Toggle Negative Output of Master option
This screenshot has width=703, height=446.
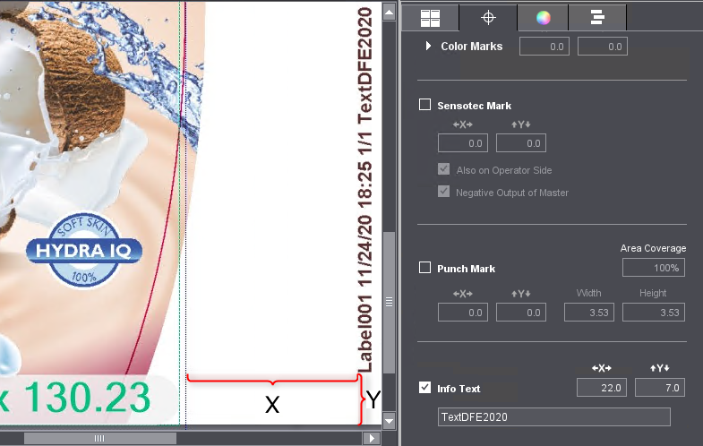pos(443,193)
